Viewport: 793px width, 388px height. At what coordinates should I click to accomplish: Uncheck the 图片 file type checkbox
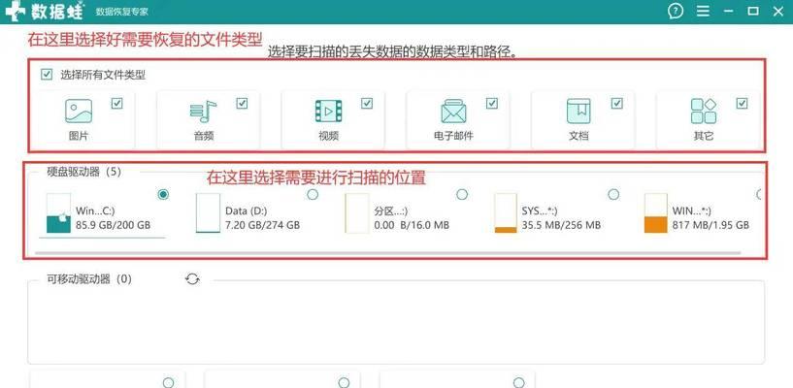click(x=116, y=104)
